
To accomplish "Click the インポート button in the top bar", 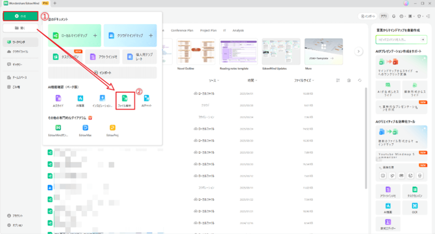I will (368, 16).
